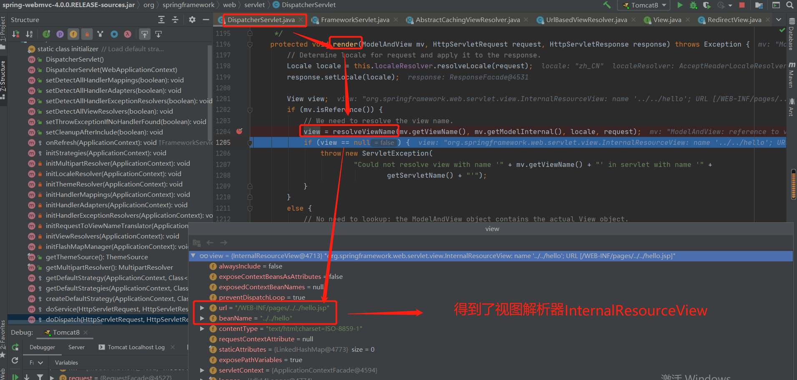Click the group-by fork icon in Structure toolbar

[100, 34]
